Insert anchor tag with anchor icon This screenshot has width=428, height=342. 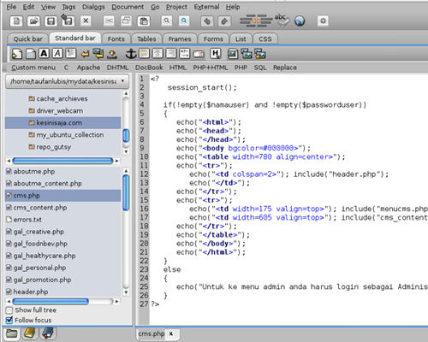coord(131,54)
